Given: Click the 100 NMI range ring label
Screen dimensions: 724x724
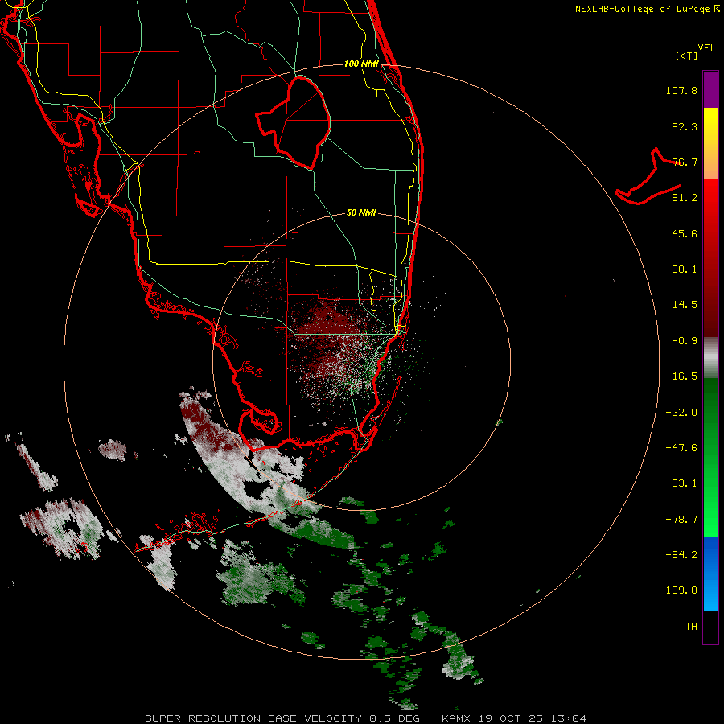Looking at the screenshot, I should [361, 64].
